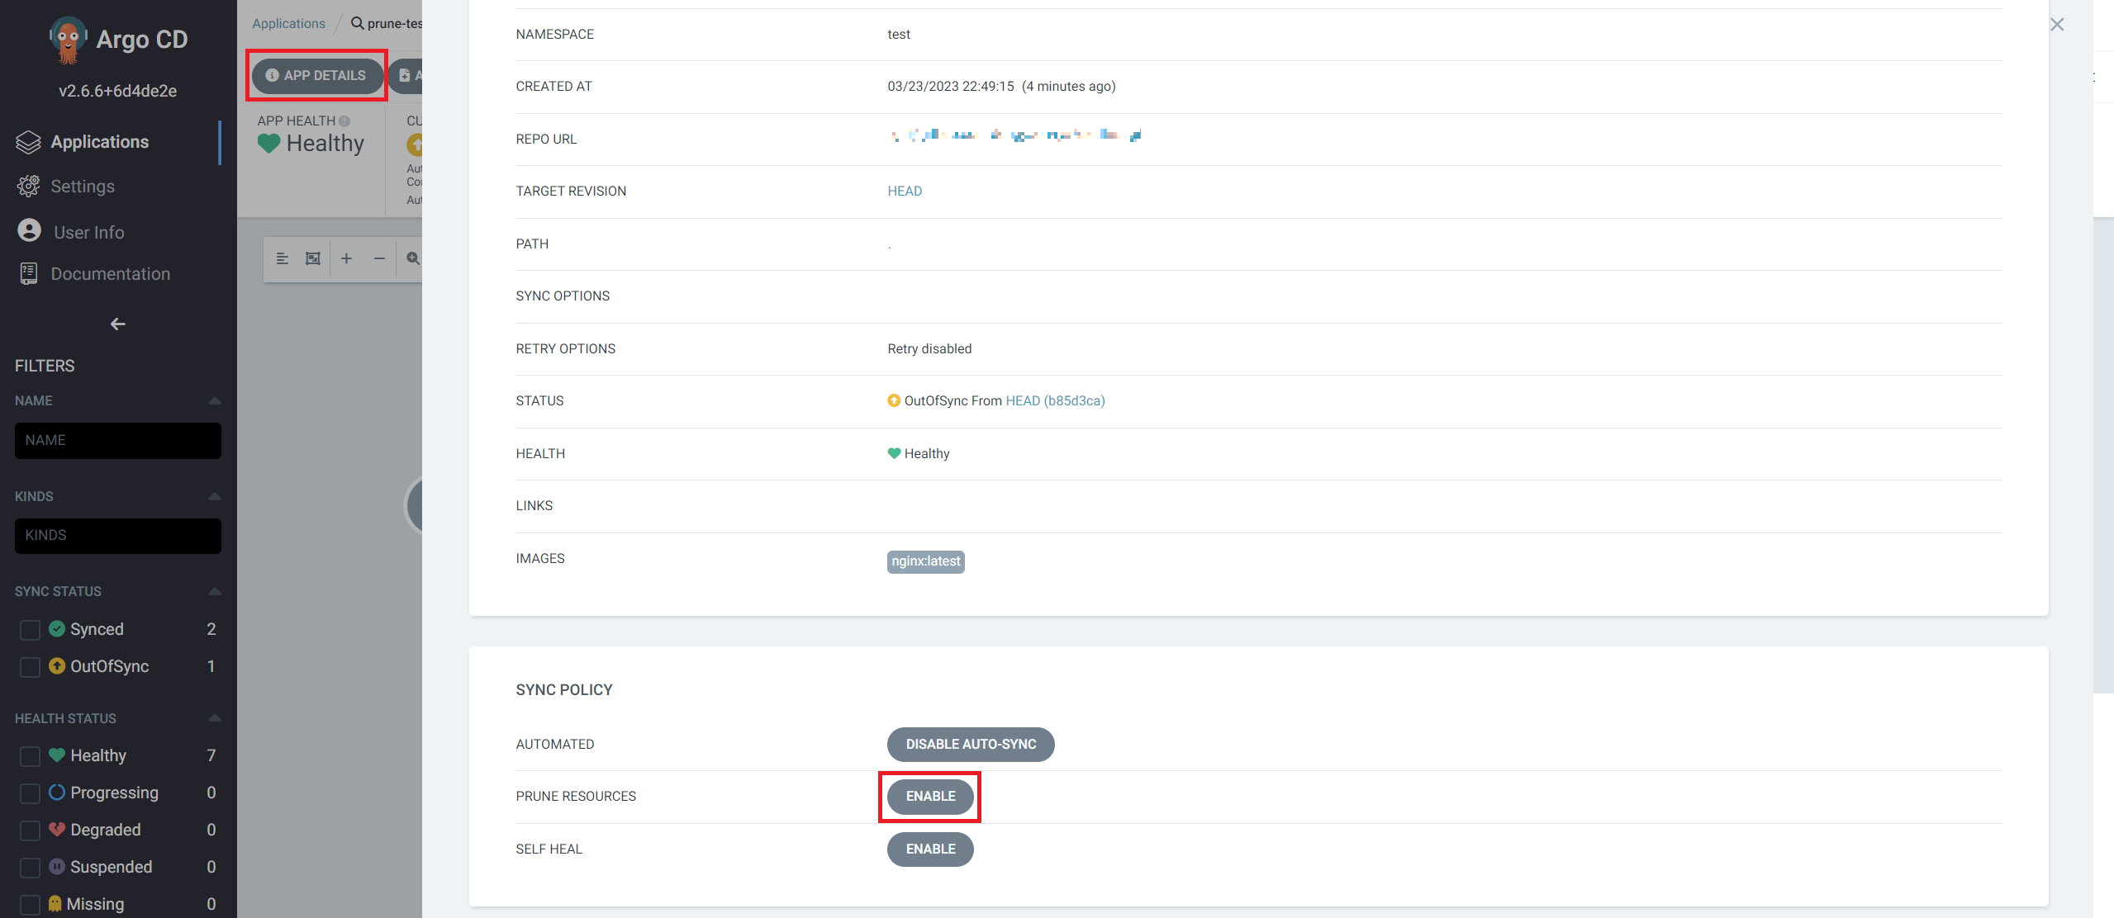Toggle the Degraded health filter checkbox
Screen dimensions: 2114x918
pos(30,830)
